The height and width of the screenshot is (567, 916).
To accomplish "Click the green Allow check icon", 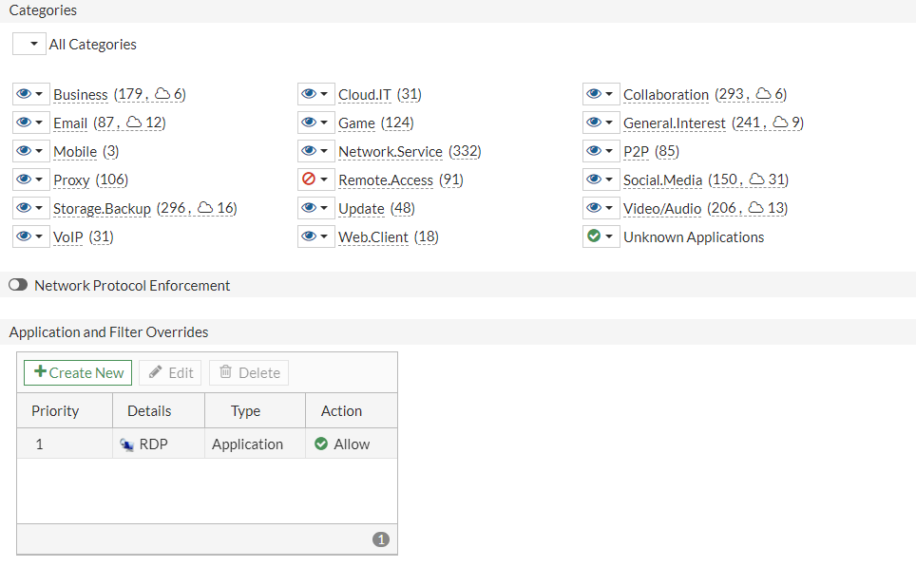I will tap(321, 444).
